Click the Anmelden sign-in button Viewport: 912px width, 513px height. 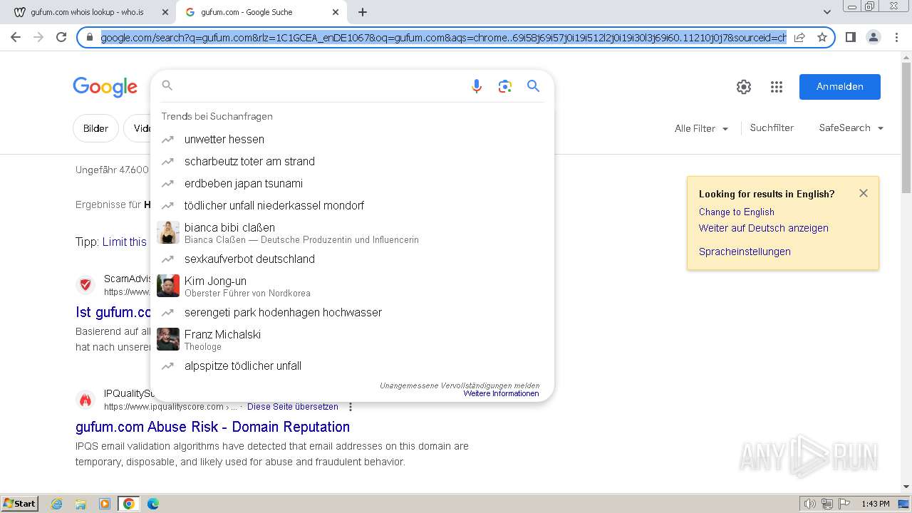tap(839, 86)
